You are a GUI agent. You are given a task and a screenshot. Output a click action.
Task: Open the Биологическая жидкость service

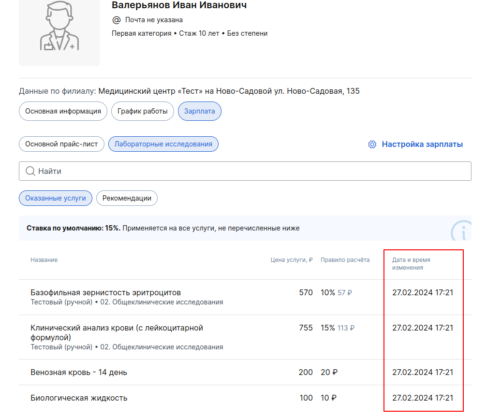(79, 398)
